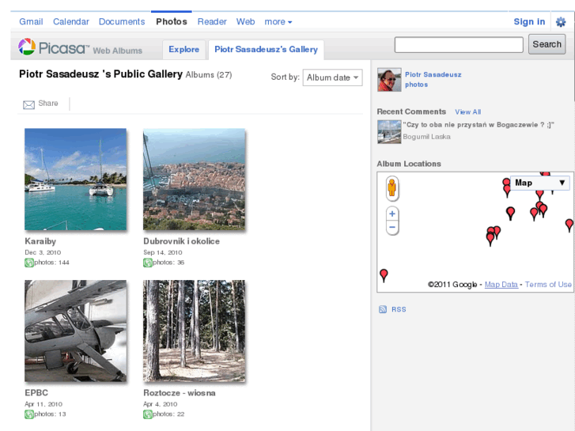Click the geotag icon under Karaiby album
Screen dimensions: 575x431
pos(29,263)
